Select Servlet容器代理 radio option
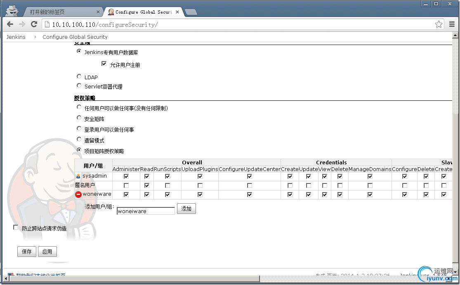Image resolution: width=460 pixels, height=285 pixels. tap(79, 85)
